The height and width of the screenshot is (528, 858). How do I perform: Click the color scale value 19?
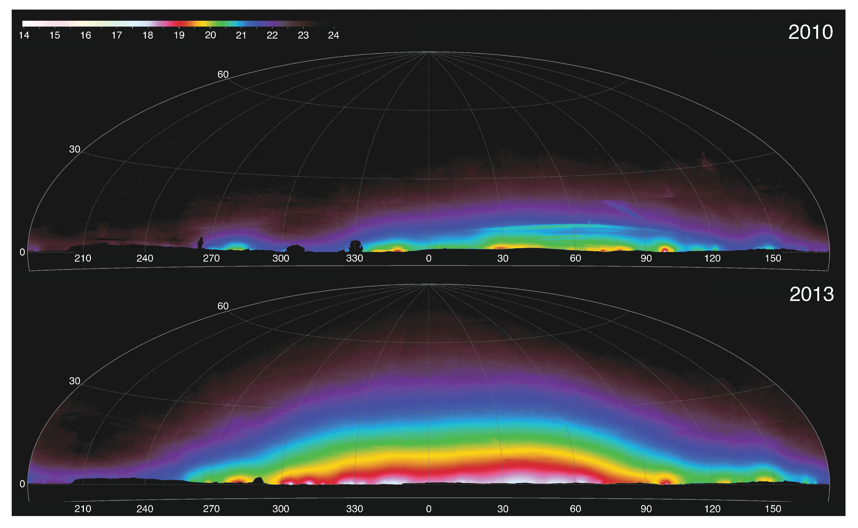179,35
